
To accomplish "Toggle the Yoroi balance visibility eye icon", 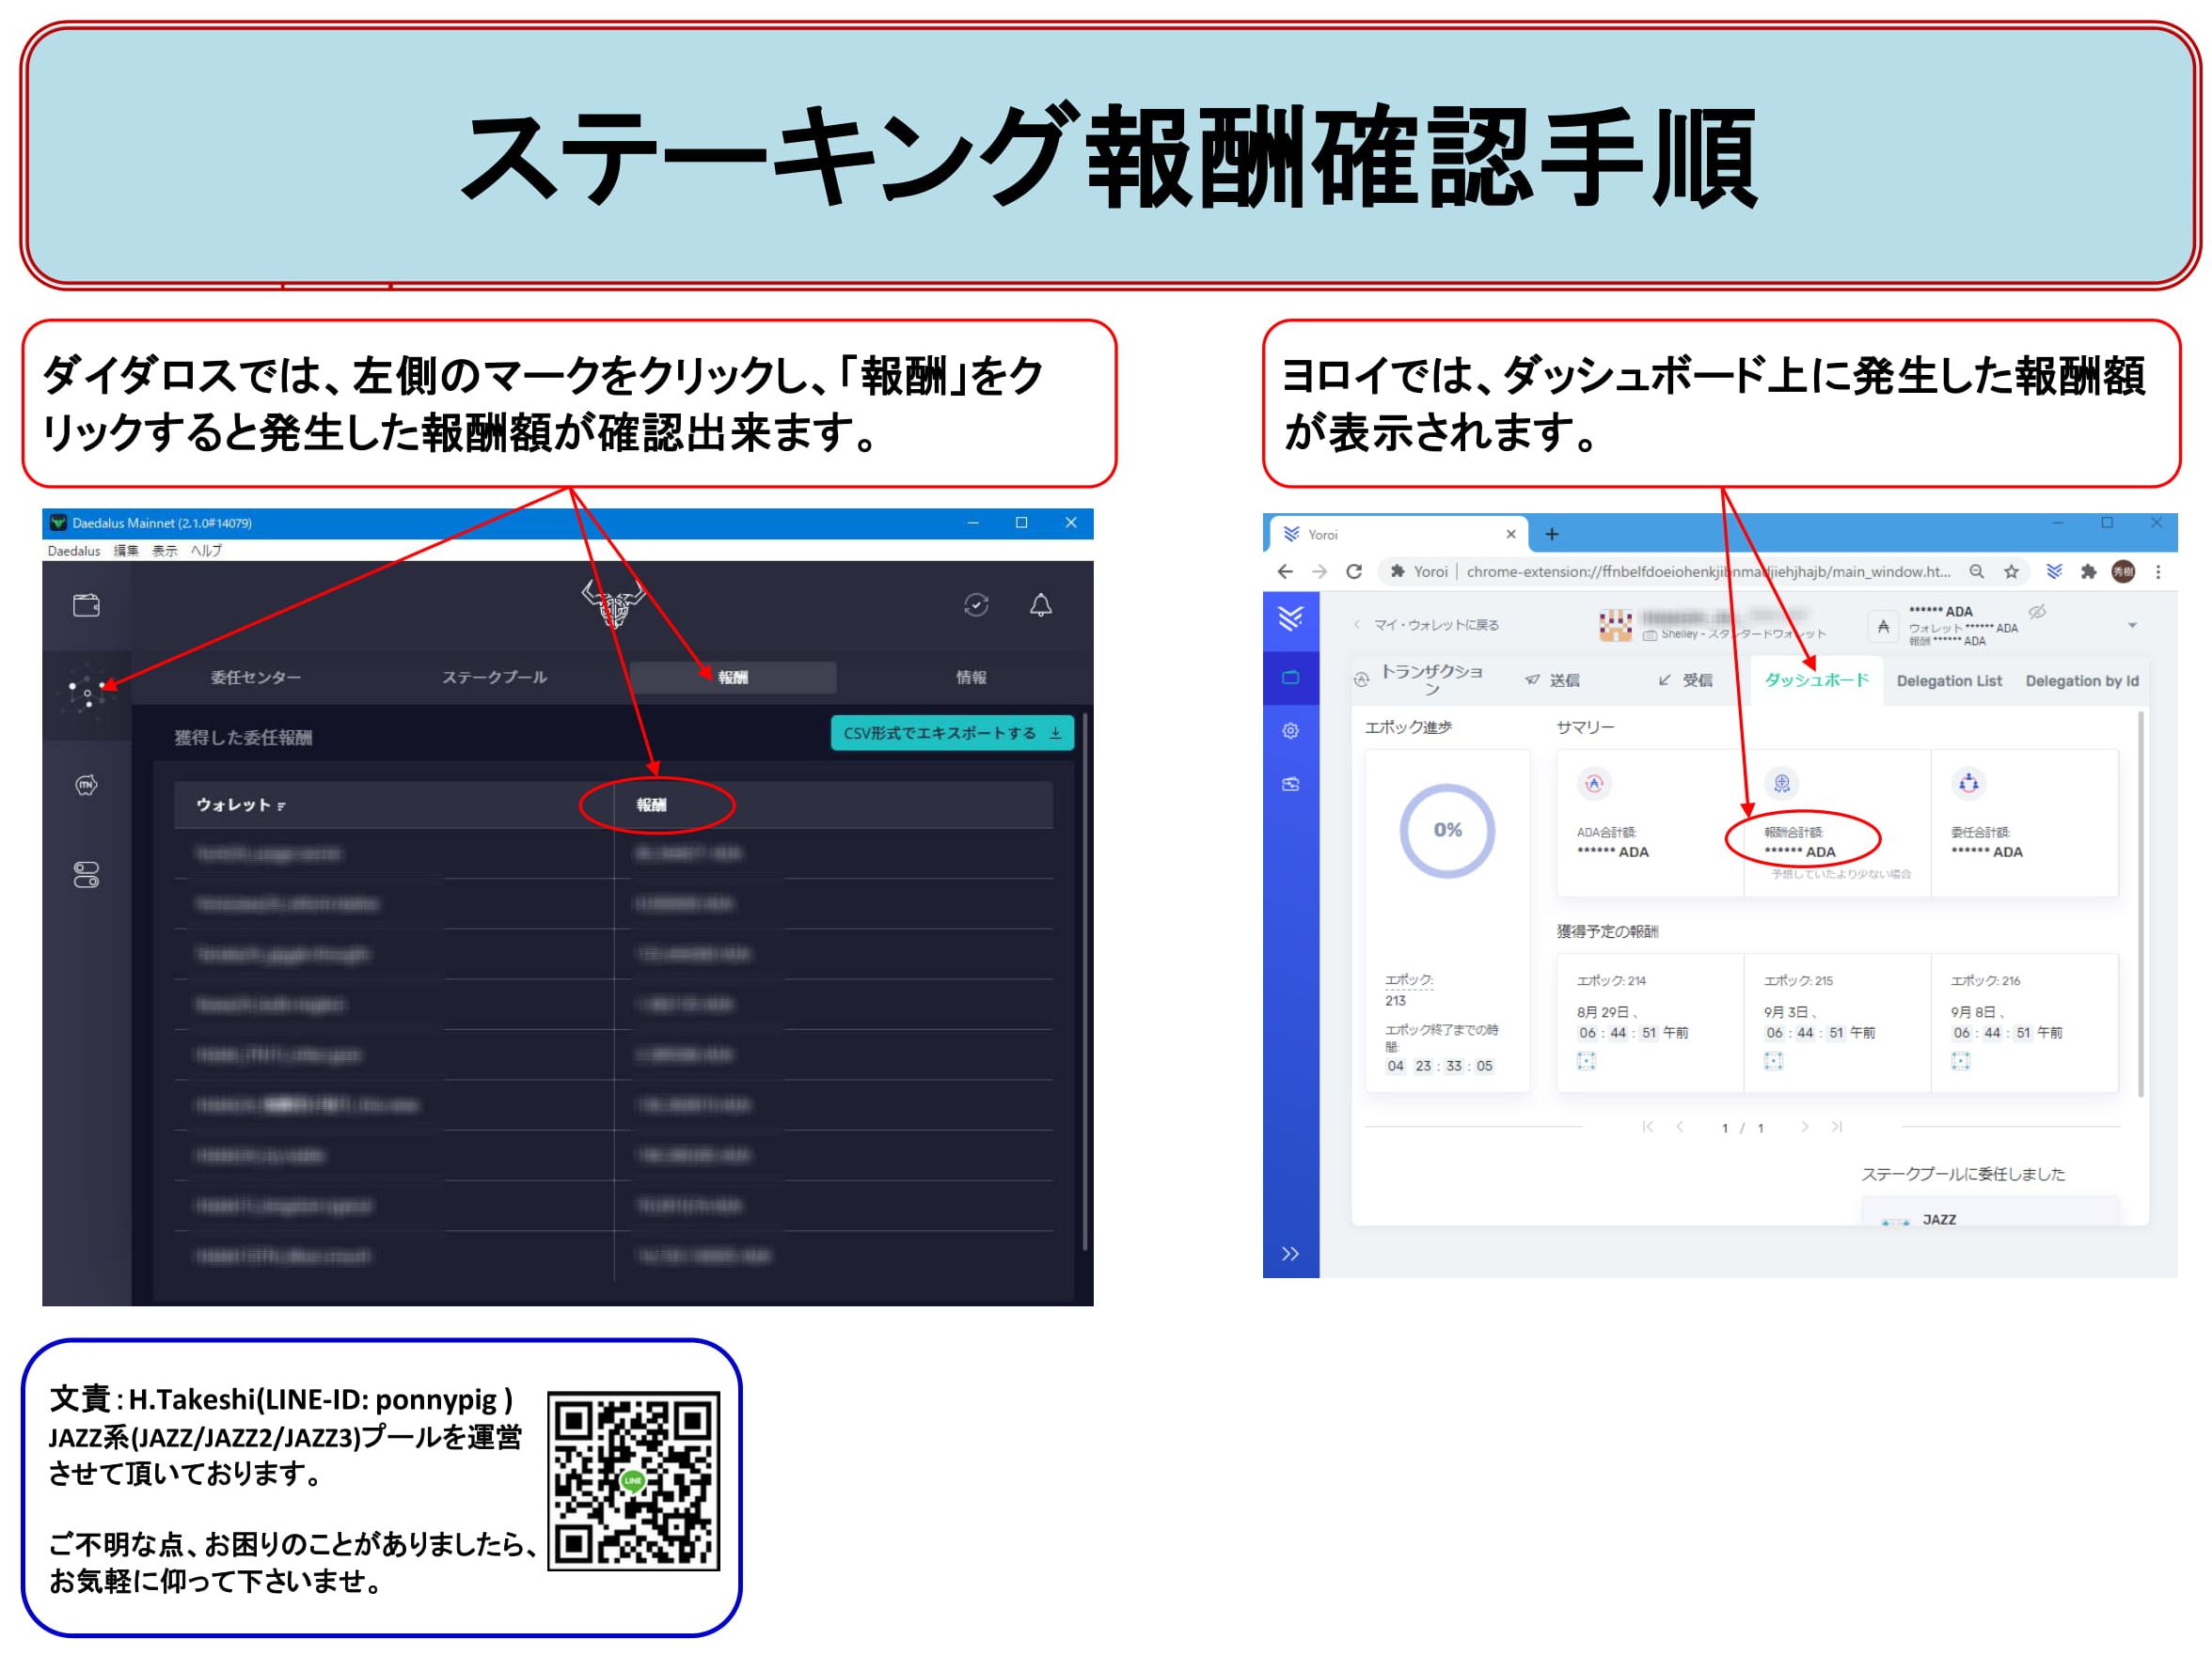I will (2037, 611).
